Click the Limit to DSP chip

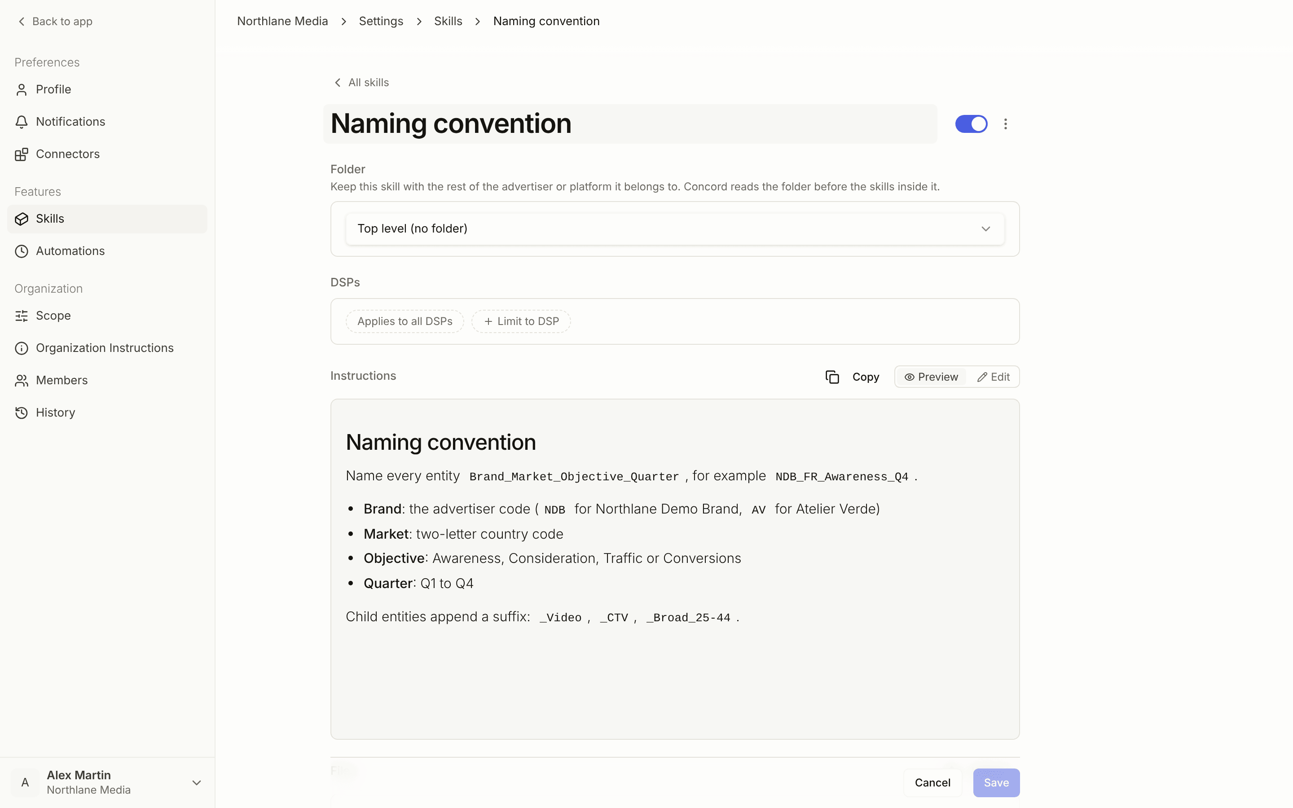(521, 321)
